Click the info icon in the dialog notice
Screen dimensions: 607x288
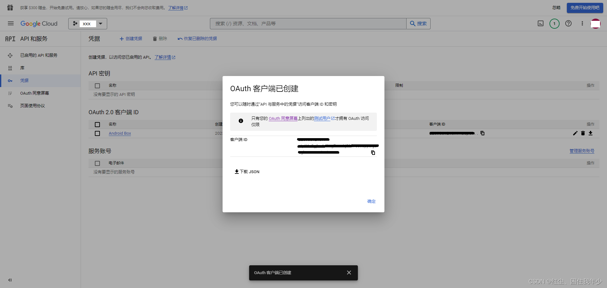point(241,121)
